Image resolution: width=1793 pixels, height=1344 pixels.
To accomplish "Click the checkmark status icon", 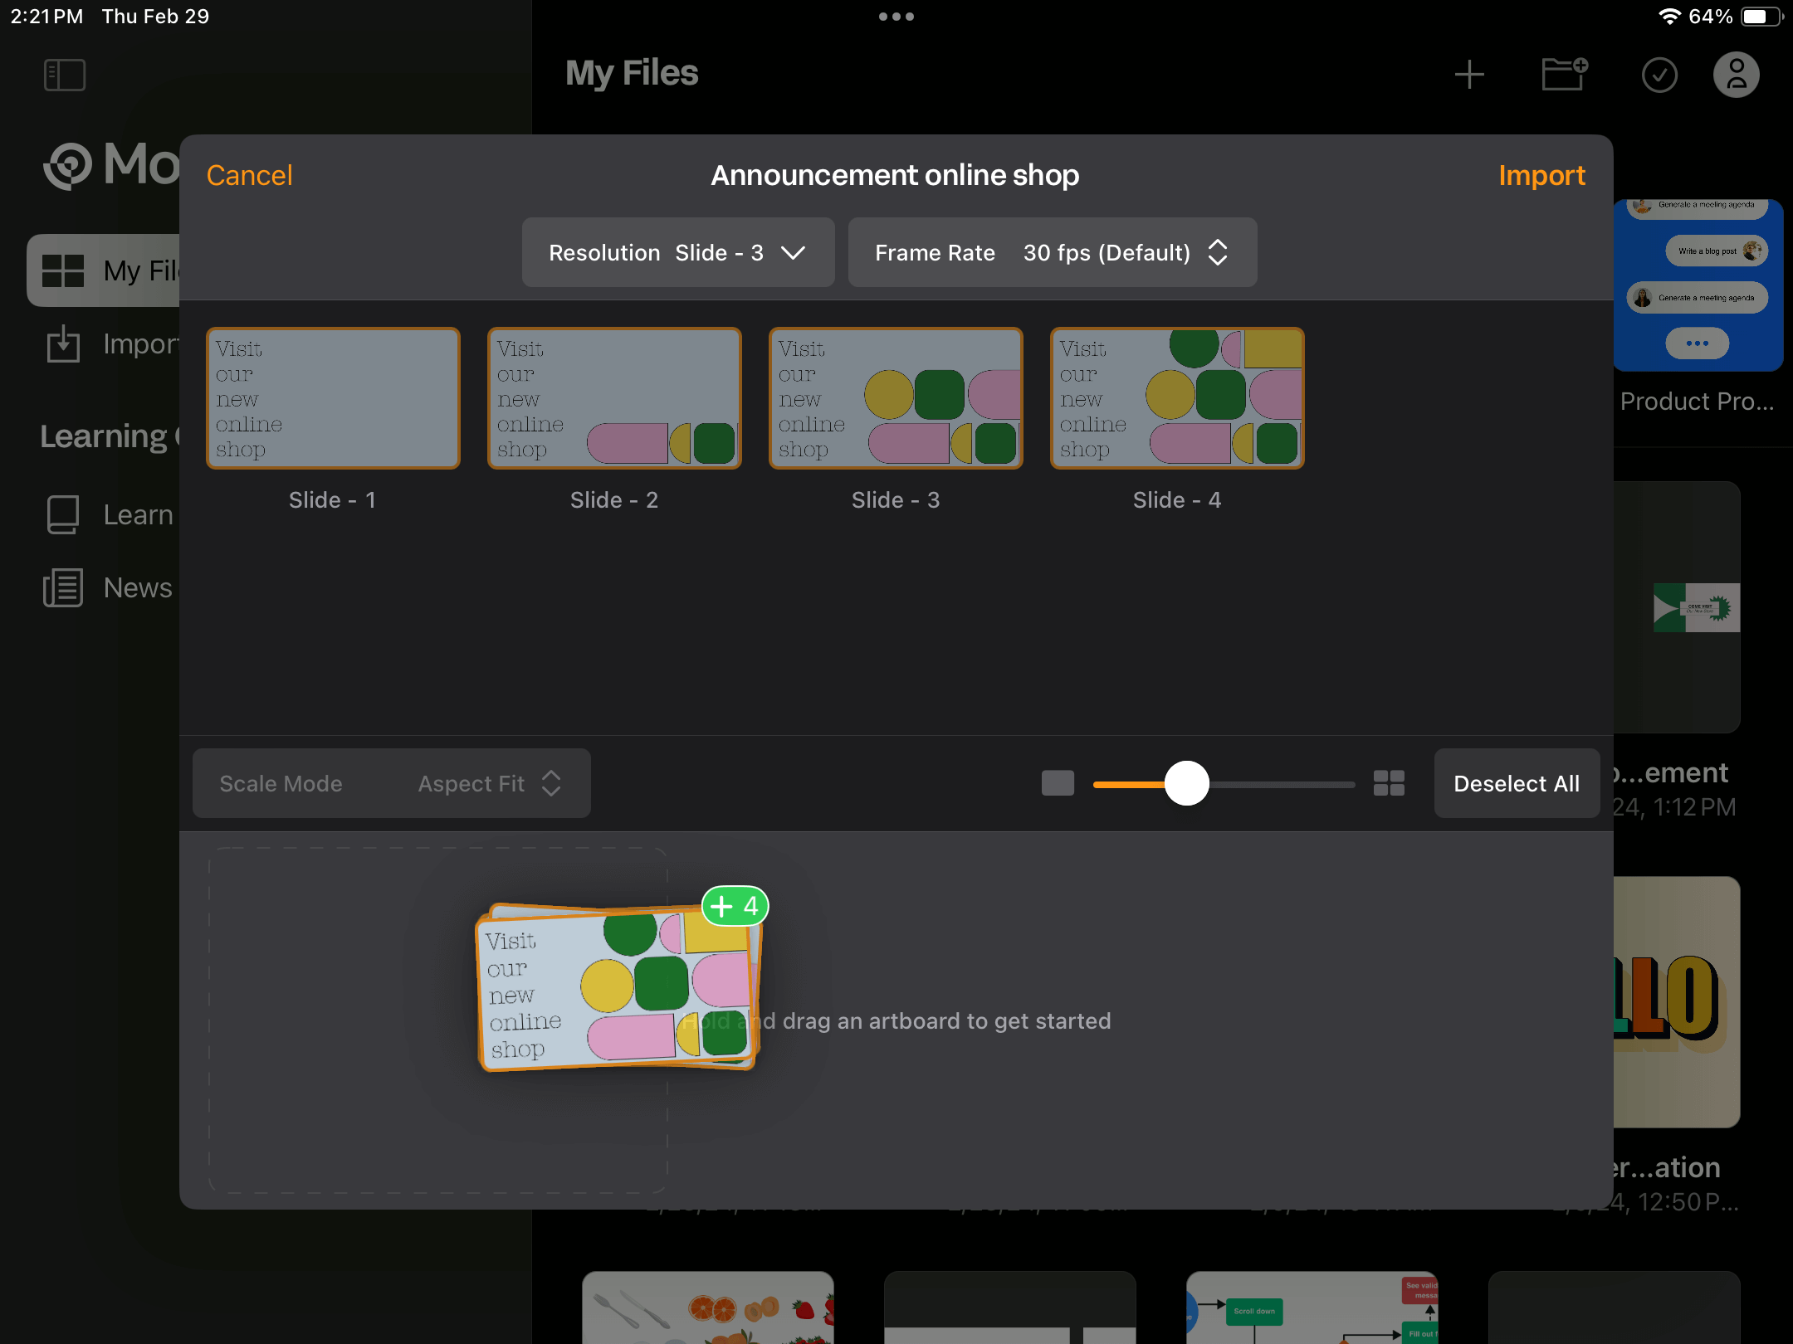I will [1658, 73].
